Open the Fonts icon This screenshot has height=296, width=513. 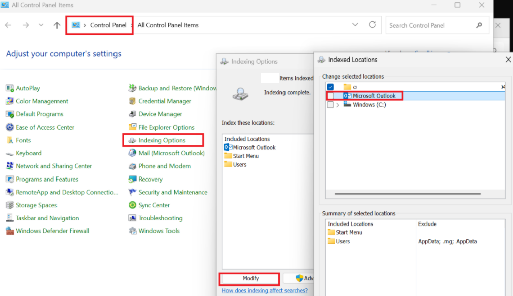[10, 140]
